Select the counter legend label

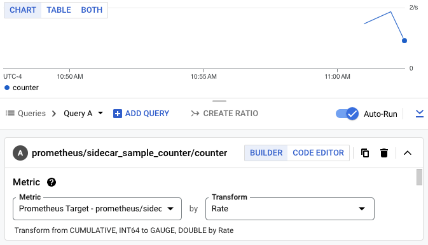coord(25,88)
